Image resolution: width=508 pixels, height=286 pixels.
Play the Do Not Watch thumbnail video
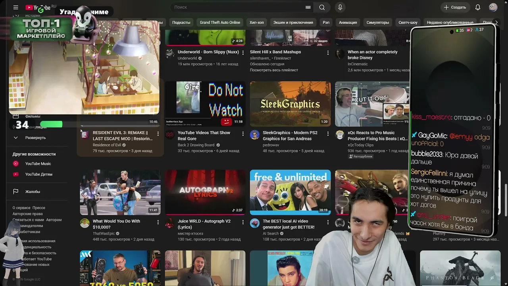pos(205,104)
